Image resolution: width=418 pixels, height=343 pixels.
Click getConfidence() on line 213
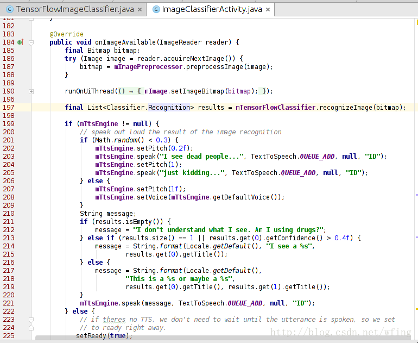(x=294, y=238)
